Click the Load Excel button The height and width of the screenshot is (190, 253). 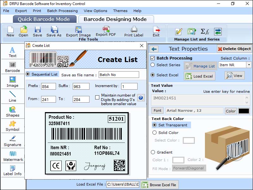click(x=199, y=76)
